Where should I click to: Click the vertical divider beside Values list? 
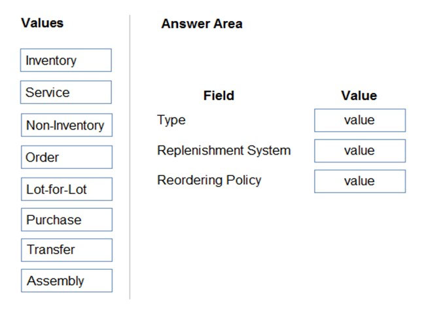coord(130,157)
